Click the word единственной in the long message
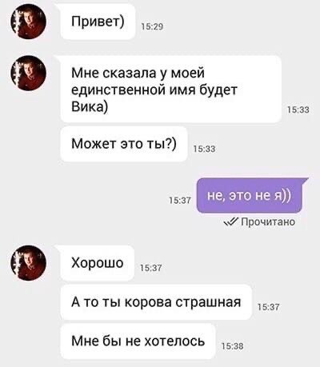The image size is (320, 367). [x=118, y=90]
